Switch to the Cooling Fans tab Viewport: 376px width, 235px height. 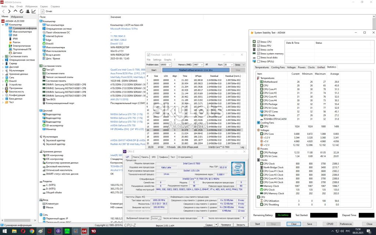tap(278, 68)
